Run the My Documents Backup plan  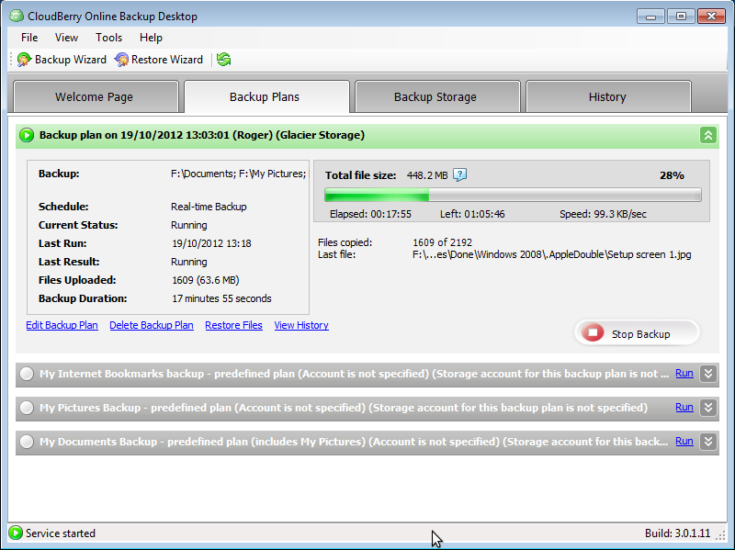click(684, 442)
